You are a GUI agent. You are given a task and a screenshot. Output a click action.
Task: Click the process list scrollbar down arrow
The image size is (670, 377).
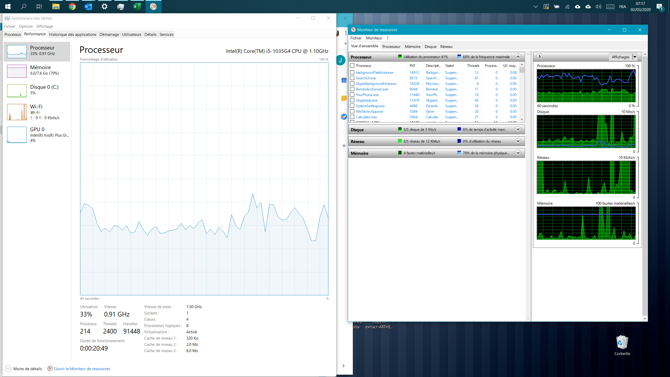coord(522,119)
